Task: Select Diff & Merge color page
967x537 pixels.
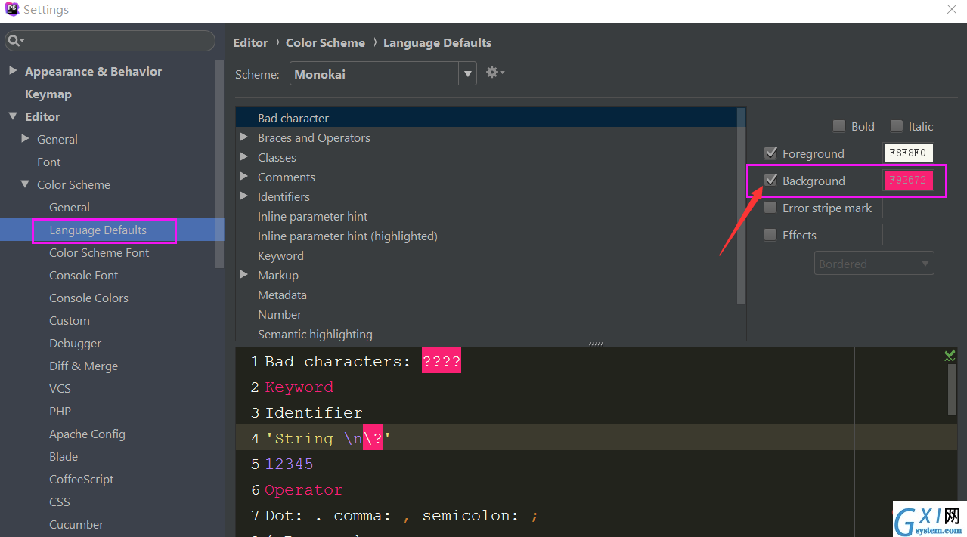Action: (x=84, y=366)
